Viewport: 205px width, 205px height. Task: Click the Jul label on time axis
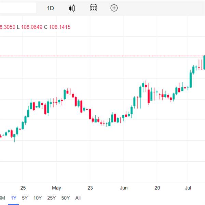coord(188,188)
